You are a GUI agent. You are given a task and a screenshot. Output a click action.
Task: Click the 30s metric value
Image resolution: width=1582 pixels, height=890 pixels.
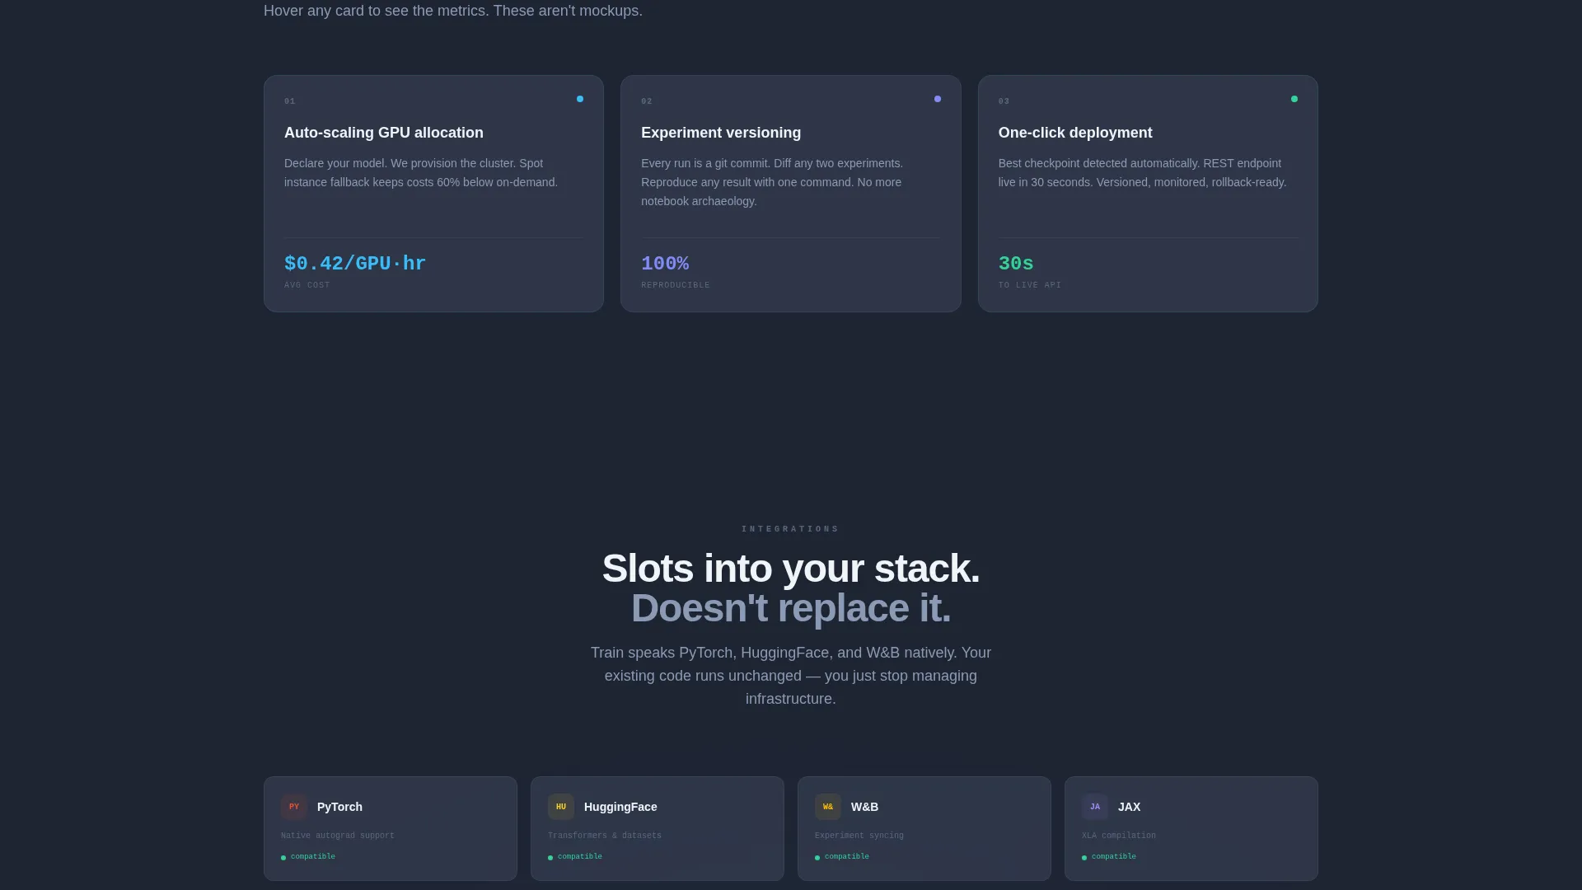1016,264
